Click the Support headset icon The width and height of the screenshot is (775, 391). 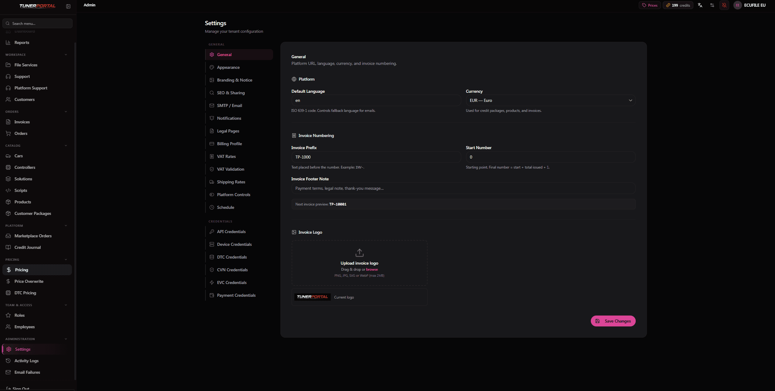(x=8, y=76)
